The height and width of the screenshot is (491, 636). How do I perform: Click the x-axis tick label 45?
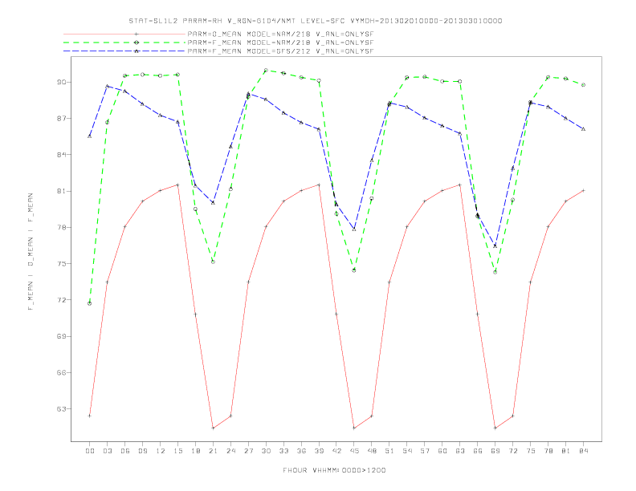click(354, 451)
